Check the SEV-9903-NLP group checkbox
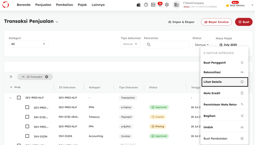This screenshot has width=255, height=145. (x=19, y=98)
